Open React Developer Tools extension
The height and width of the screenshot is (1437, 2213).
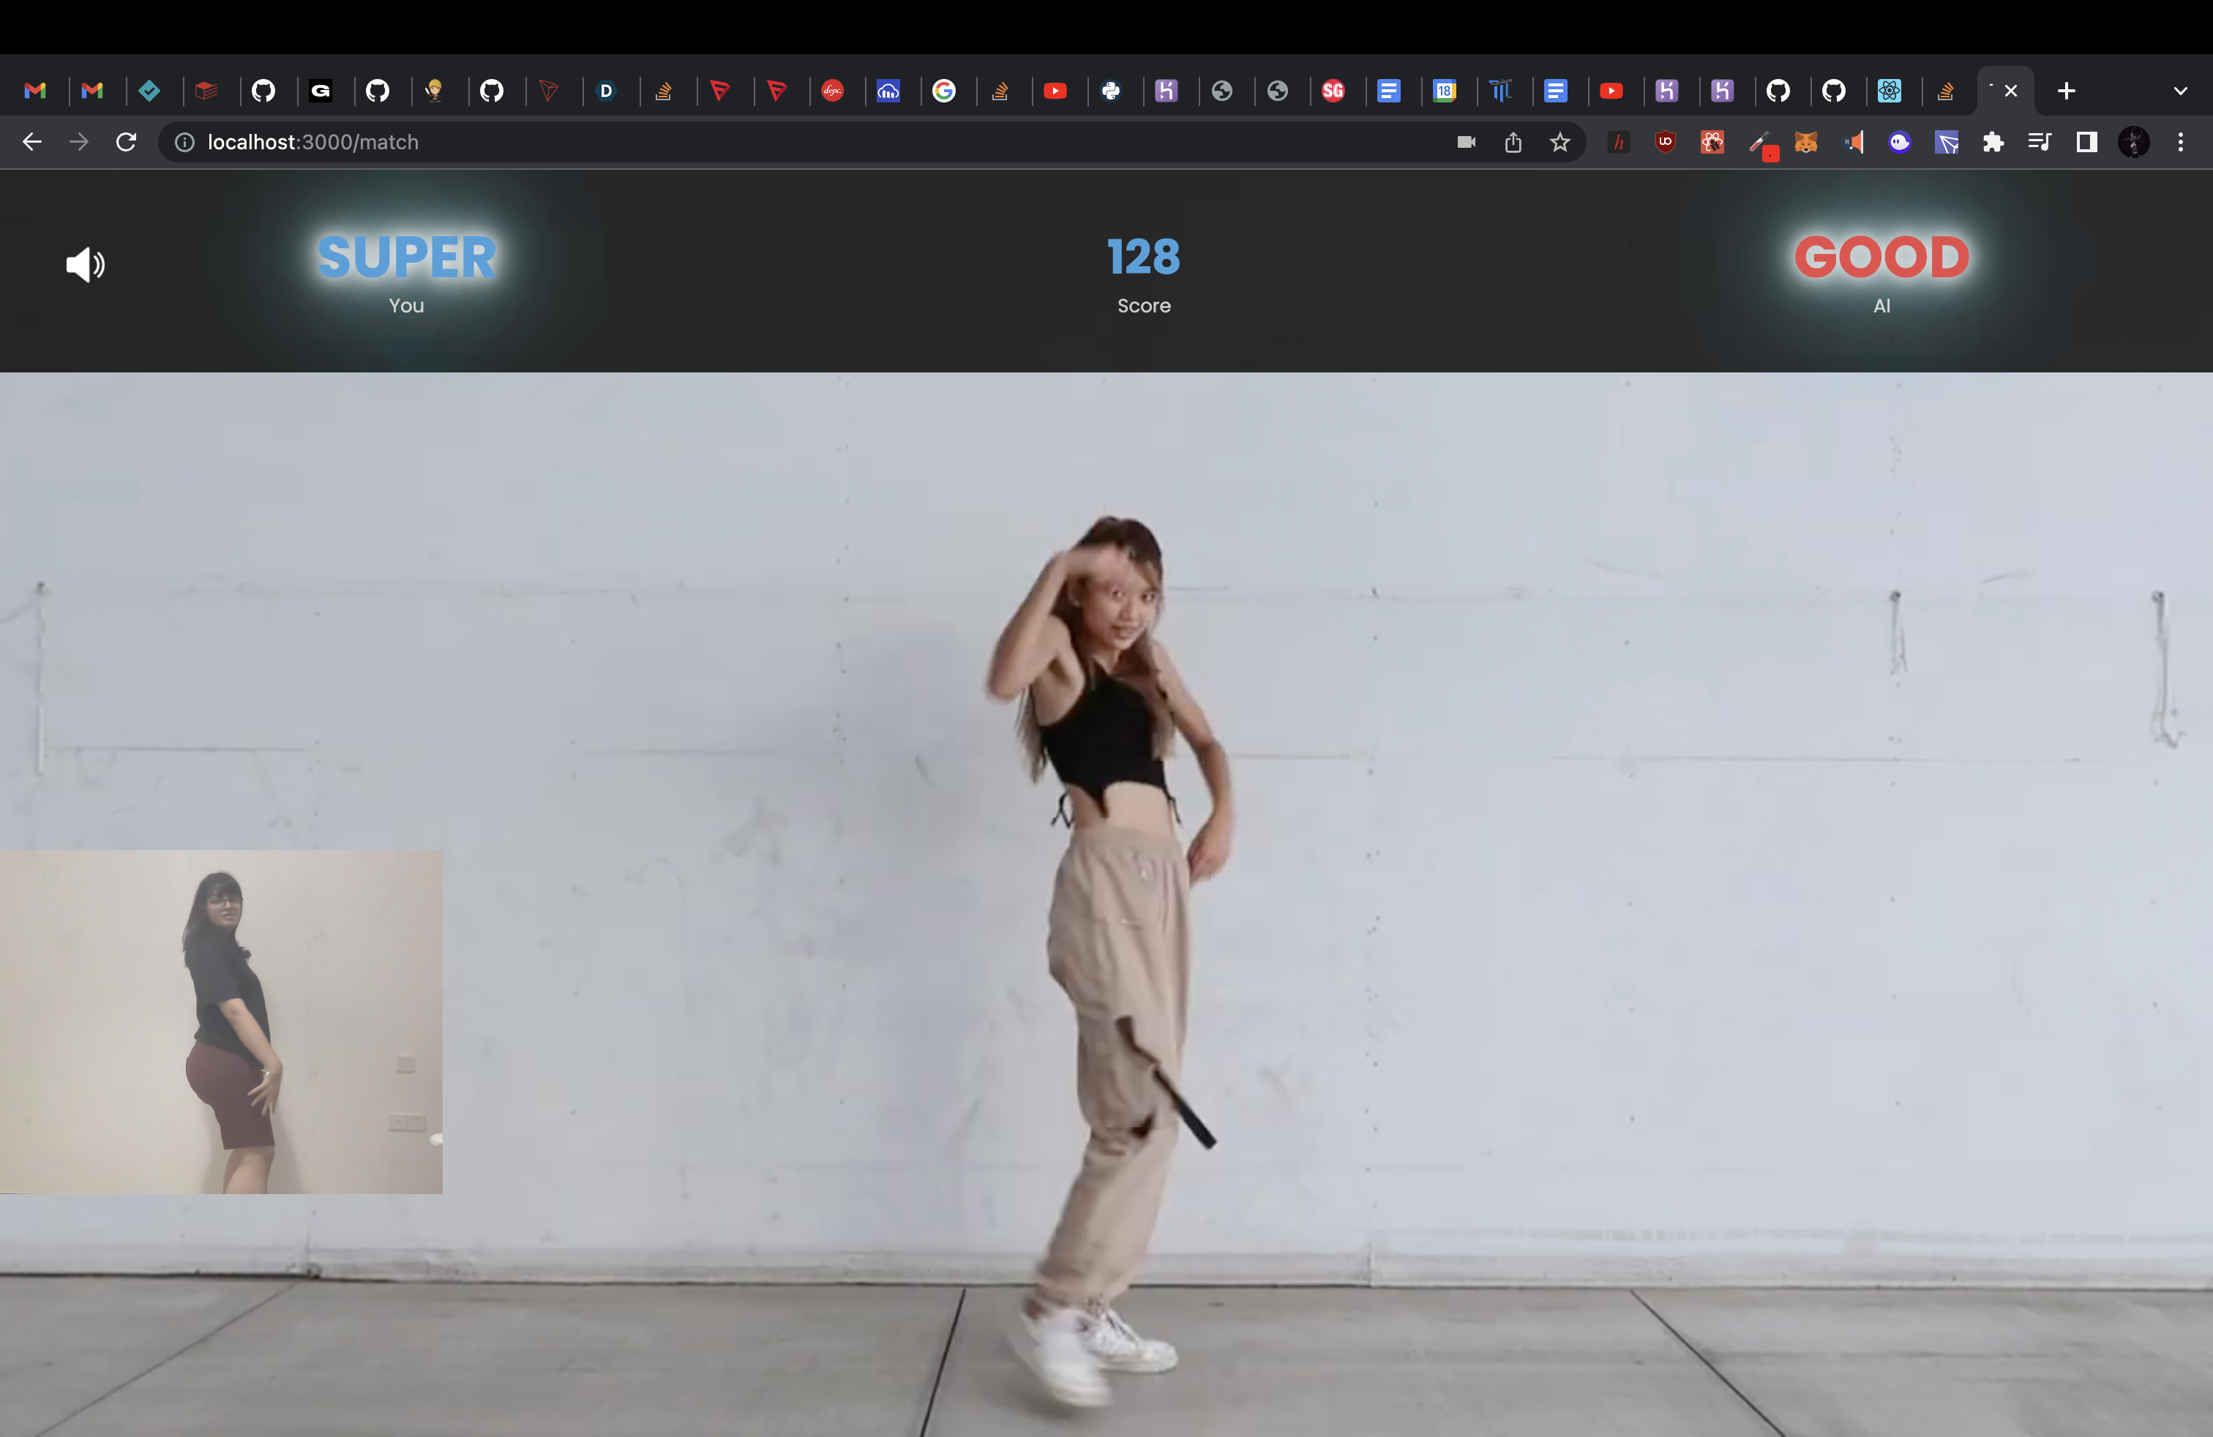1712,142
